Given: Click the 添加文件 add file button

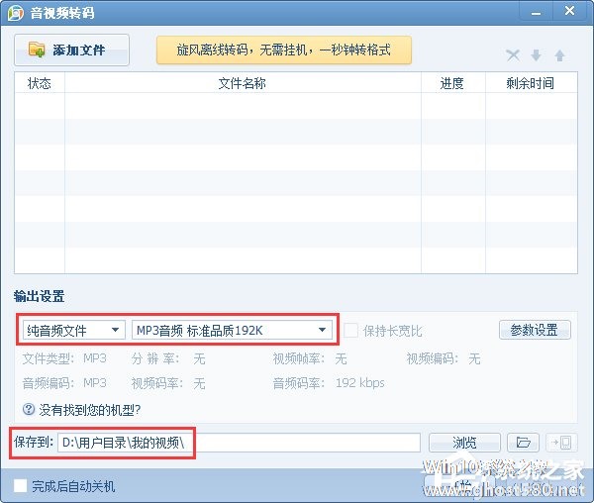Looking at the screenshot, I should pyautogui.click(x=71, y=50).
